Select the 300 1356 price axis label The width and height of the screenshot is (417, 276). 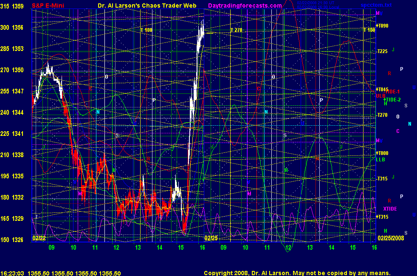click(x=12, y=28)
